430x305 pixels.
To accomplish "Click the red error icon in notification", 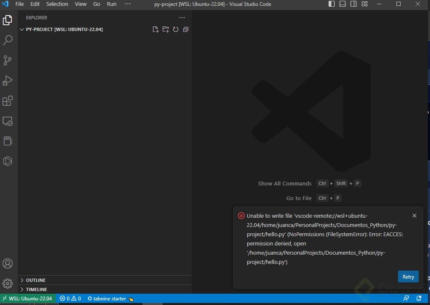I will click(241, 216).
